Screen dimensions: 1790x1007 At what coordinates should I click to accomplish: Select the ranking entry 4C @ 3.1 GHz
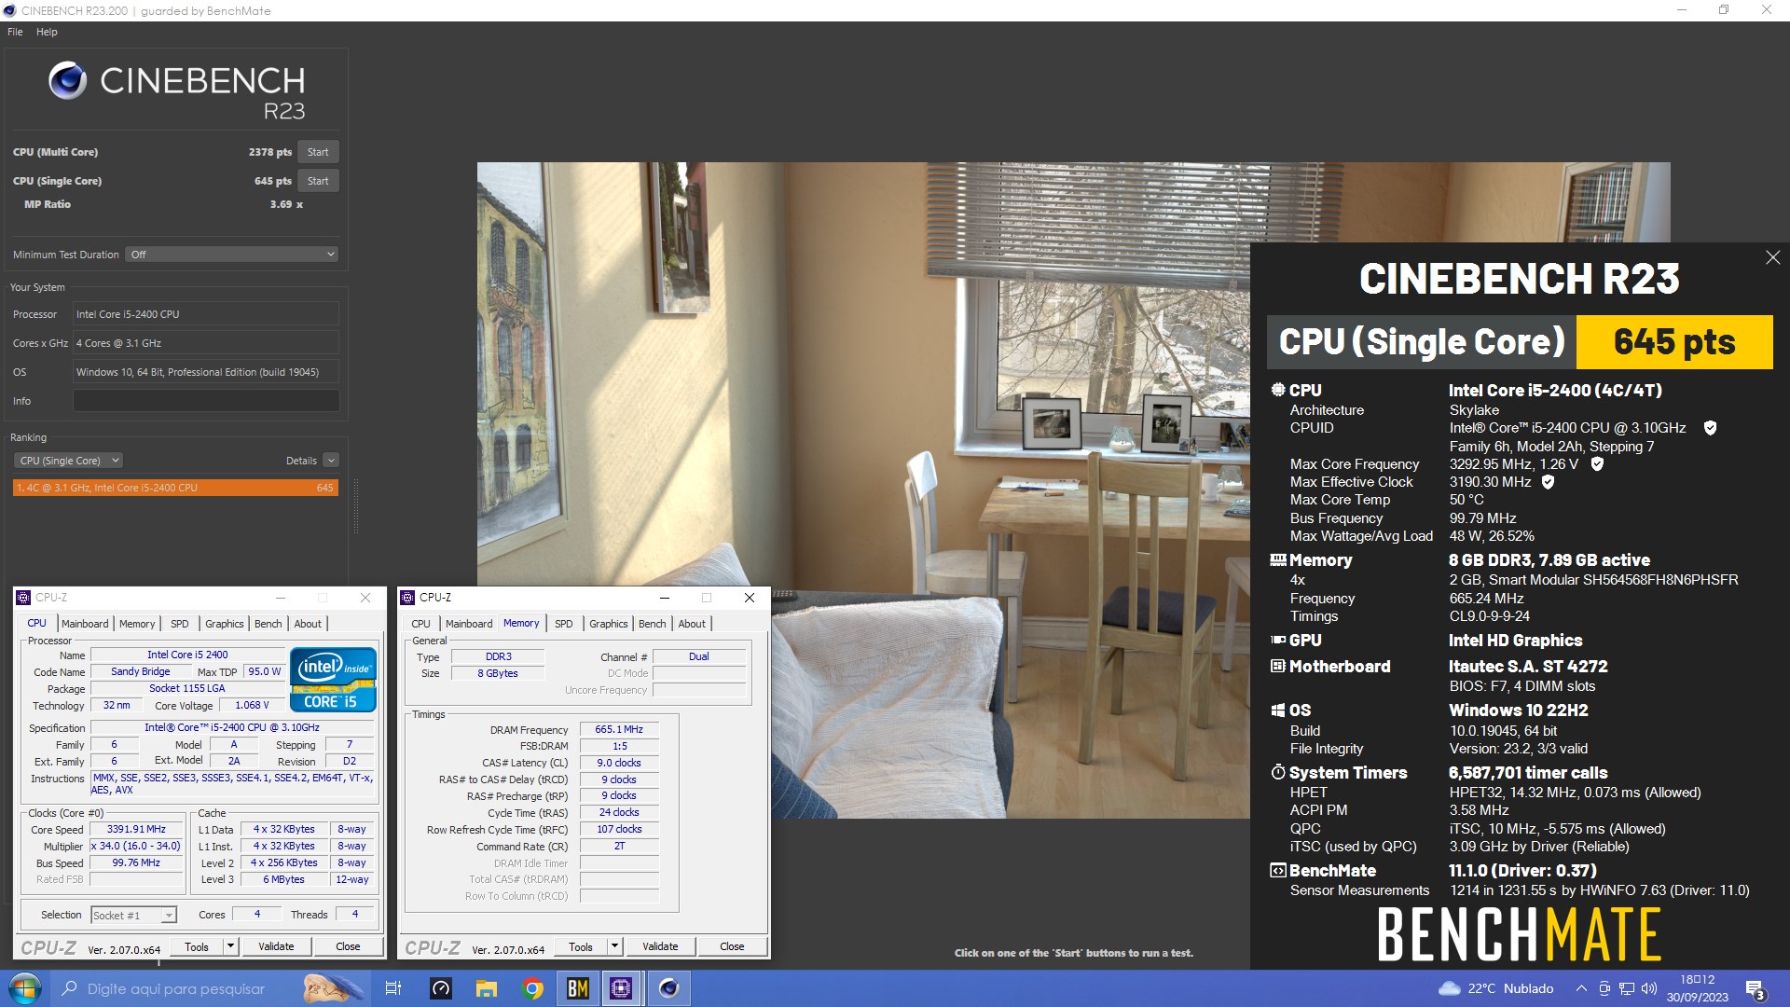[x=175, y=488]
